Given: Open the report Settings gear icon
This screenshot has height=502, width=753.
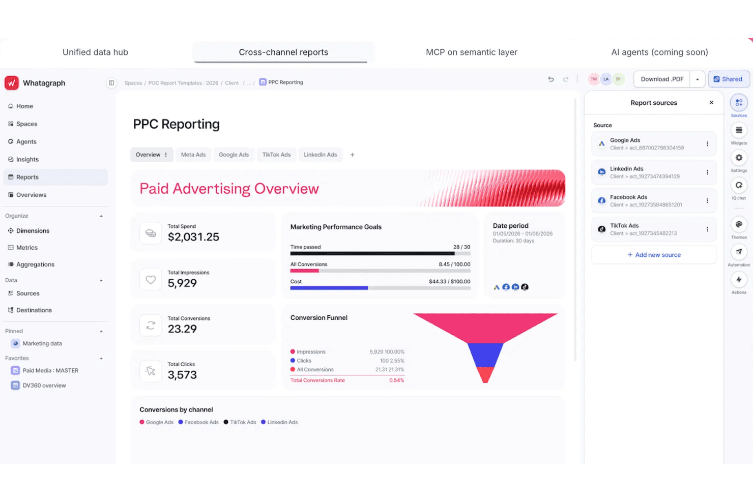Looking at the screenshot, I should 739,158.
